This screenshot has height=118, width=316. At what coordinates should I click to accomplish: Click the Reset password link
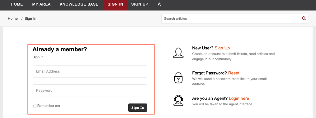[x=234, y=73]
